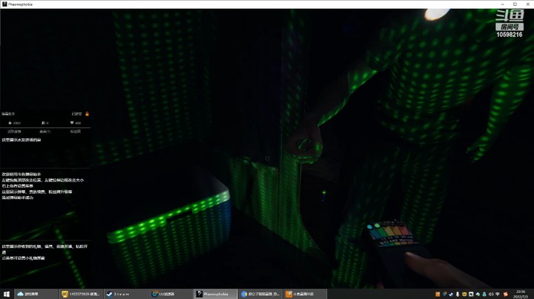Open volume control in system tray
Image resolution: width=534 pixels, height=299 pixels.
pyautogui.click(x=491, y=295)
